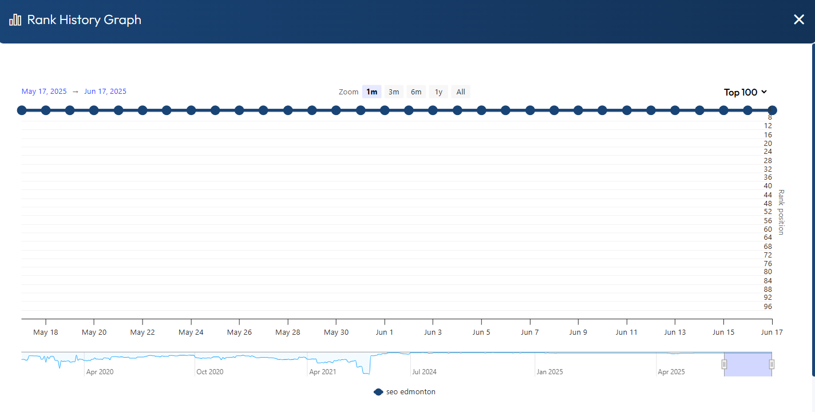Click the data point above Jun 13
This screenshot has width=815, height=412.
coord(675,110)
